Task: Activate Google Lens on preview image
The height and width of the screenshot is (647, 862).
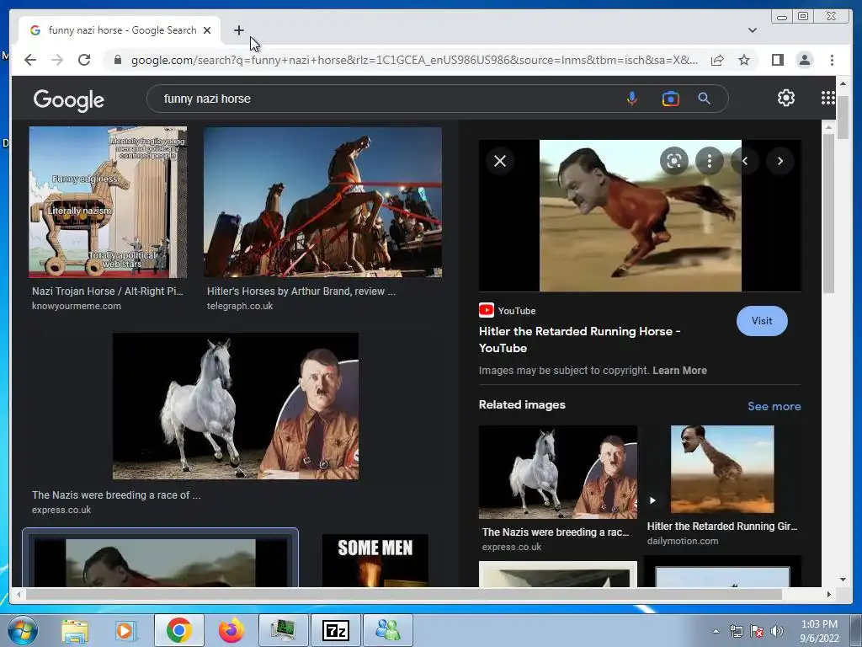Action: tap(674, 161)
